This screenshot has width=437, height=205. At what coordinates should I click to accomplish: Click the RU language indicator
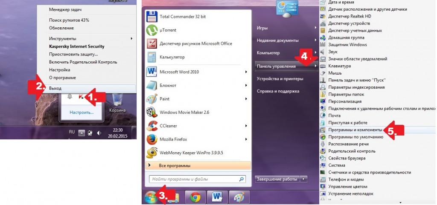(72, 132)
